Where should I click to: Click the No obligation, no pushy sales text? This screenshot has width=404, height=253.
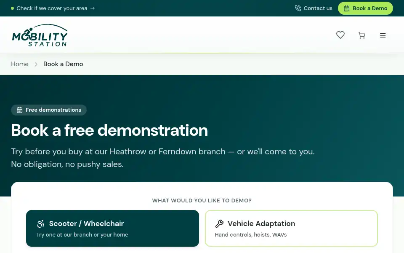67,164
